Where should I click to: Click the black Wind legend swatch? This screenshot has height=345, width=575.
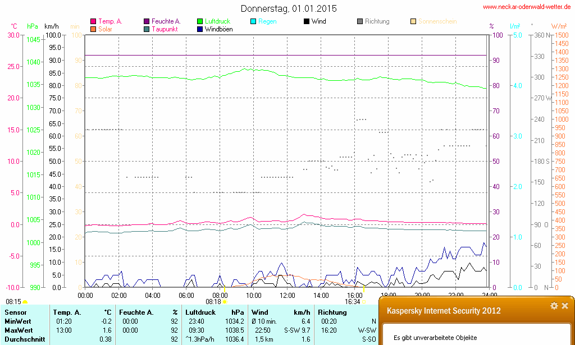point(307,22)
